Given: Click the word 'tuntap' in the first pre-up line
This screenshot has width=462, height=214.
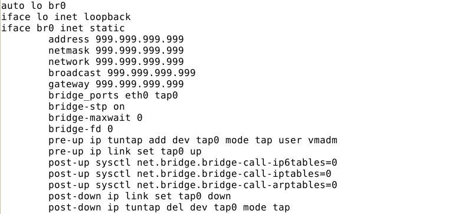Looking at the screenshot, I should pyautogui.click(x=125, y=140).
